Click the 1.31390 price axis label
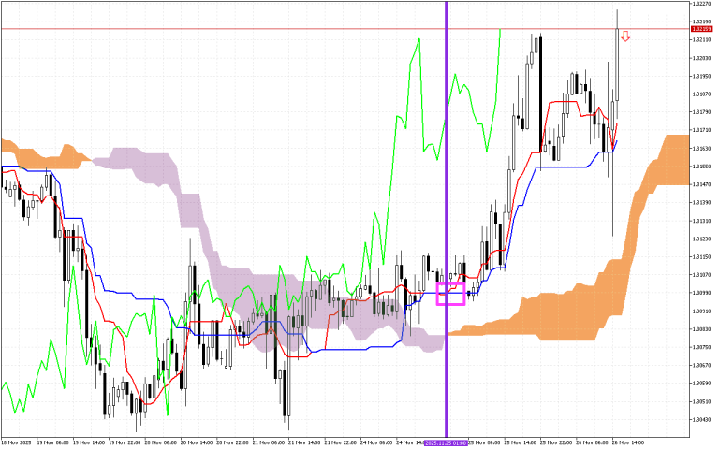The image size is (719, 449). tap(701, 202)
